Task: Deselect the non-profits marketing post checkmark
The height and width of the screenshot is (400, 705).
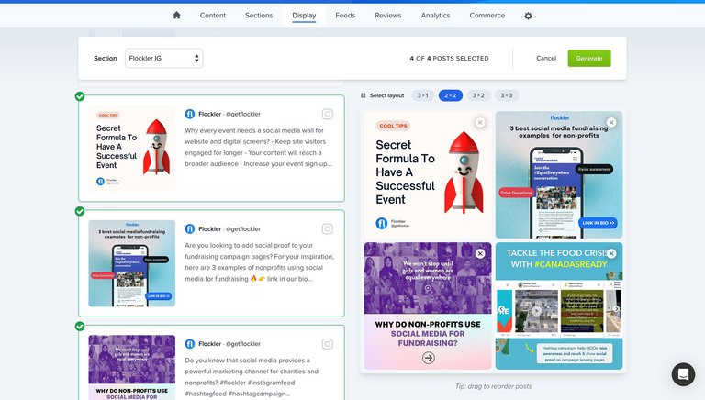Action: pos(80,327)
